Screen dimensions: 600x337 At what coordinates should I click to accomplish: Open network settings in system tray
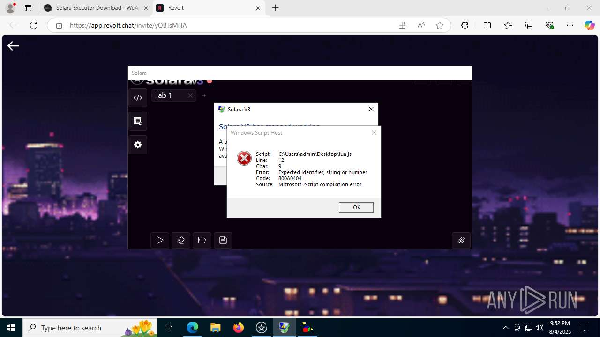coord(528,328)
